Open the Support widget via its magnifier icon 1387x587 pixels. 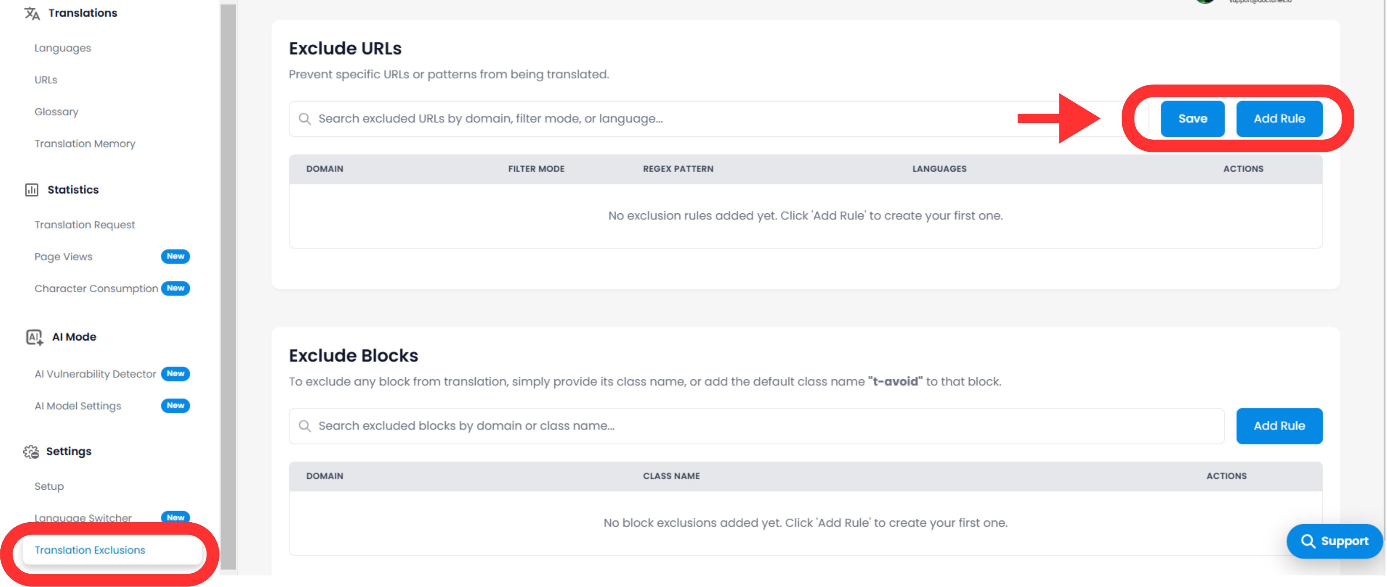[x=1308, y=541]
